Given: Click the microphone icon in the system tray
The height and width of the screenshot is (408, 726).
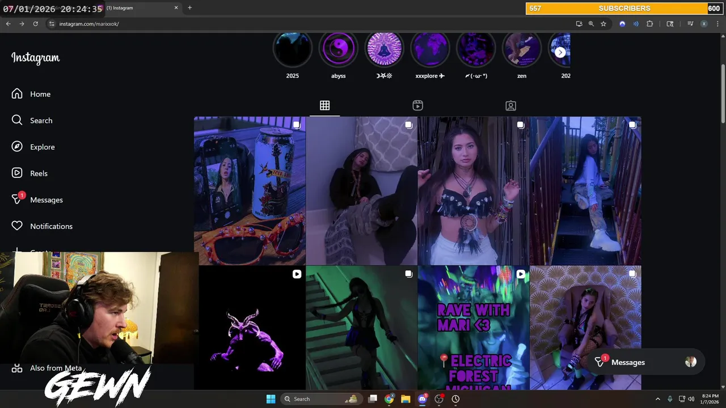Looking at the screenshot, I should coord(670,399).
